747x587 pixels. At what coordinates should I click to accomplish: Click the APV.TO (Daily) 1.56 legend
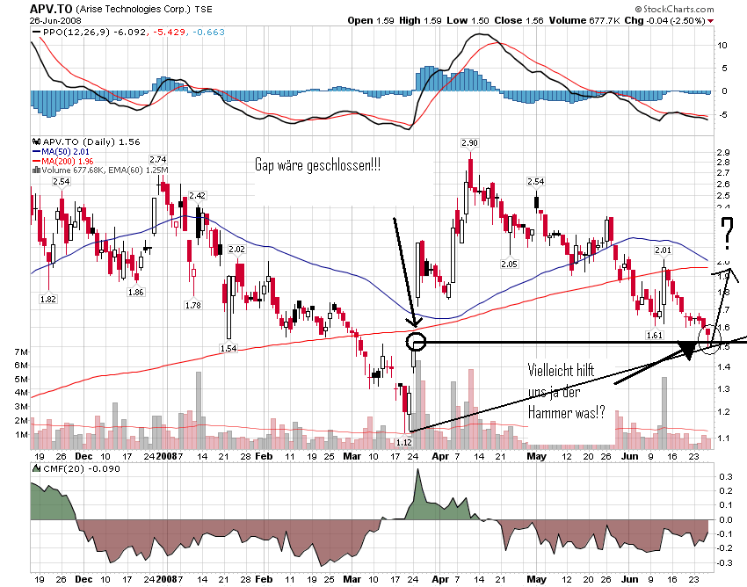click(91, 141)
